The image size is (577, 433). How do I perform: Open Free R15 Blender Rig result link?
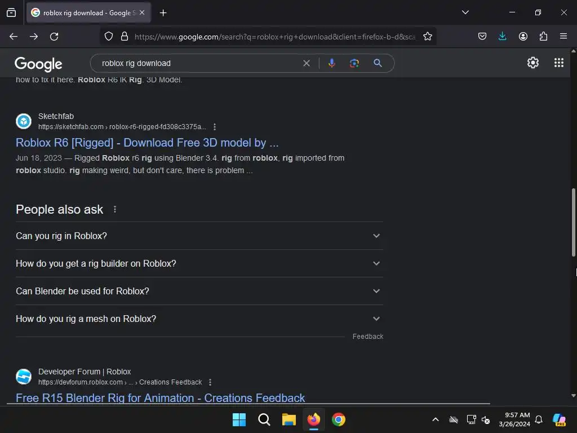[161, 398]
